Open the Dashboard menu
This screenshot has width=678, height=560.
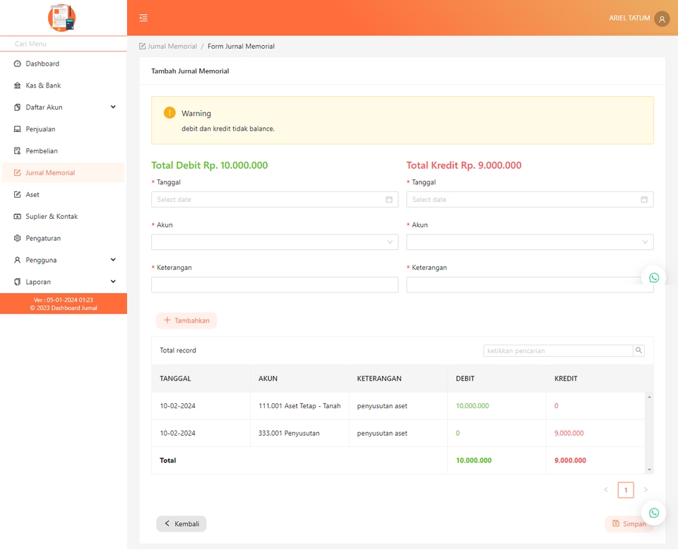coord(63,64)
